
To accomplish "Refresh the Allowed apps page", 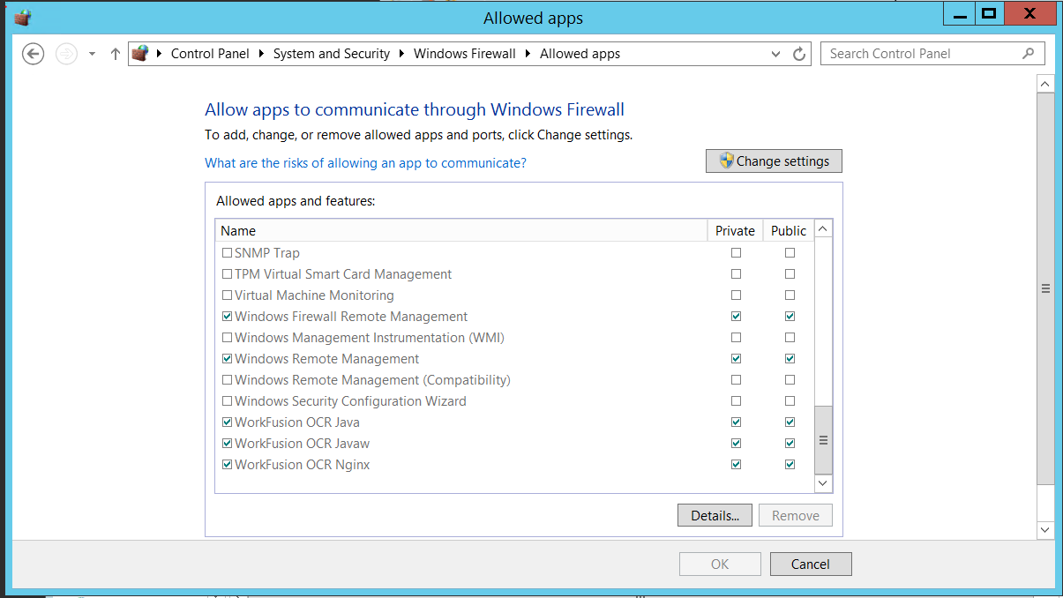I will point(799,54).
